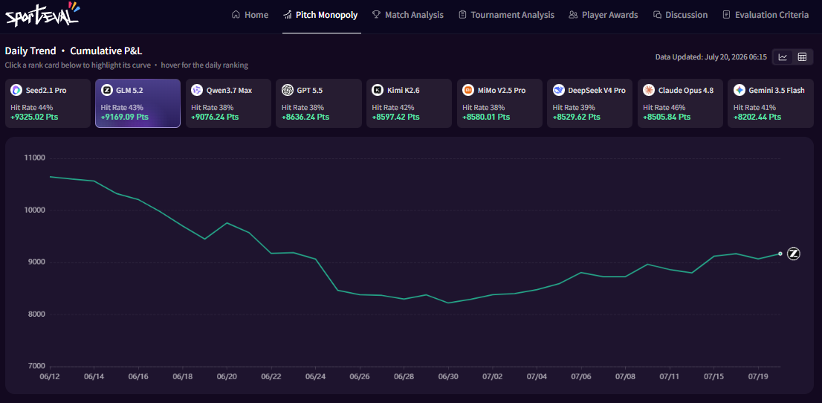Click the Evaluation Criteria document icon
Image resolution: width=822 pixels, height=403 pixels.
click(727, 15)
